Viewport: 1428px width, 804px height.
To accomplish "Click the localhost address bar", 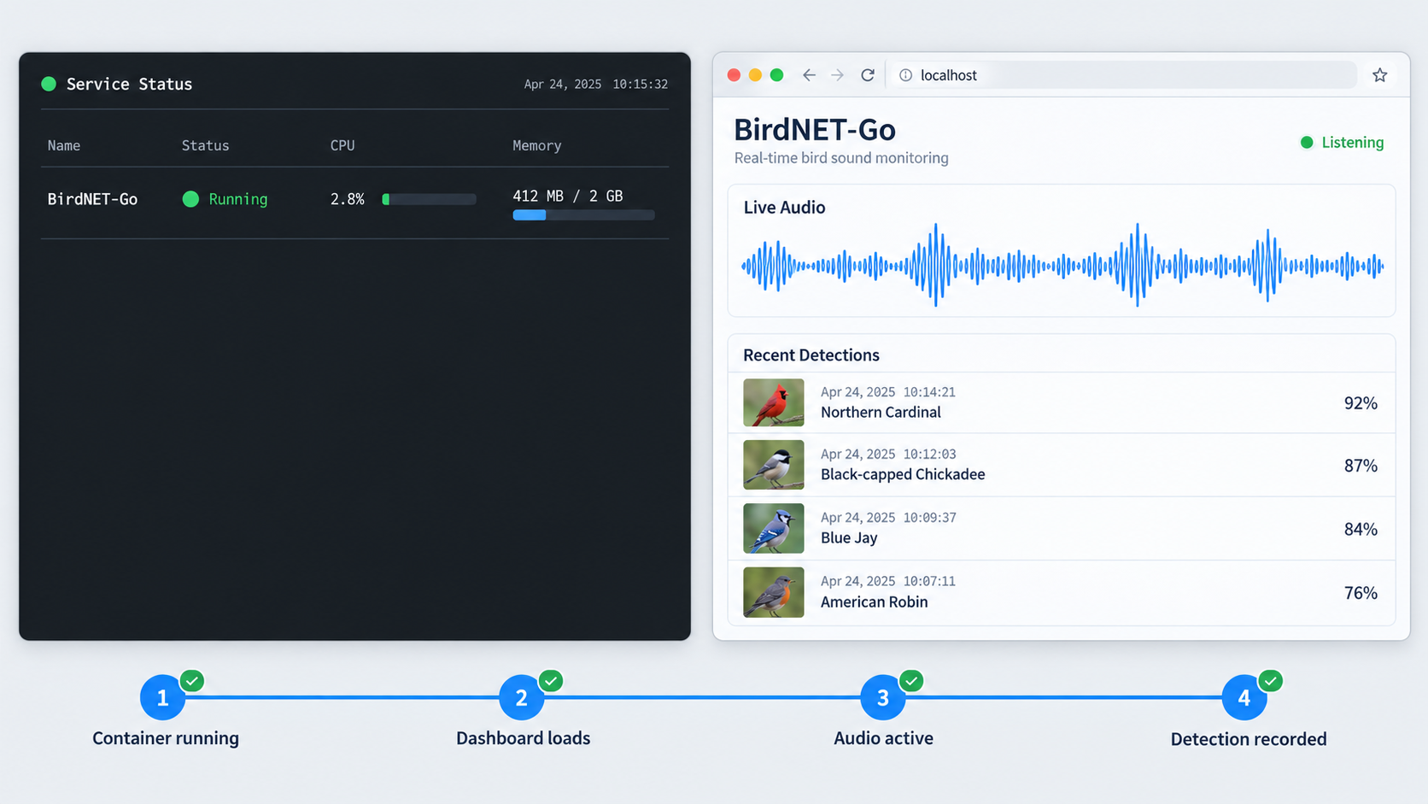I will tap(1122, 75).
